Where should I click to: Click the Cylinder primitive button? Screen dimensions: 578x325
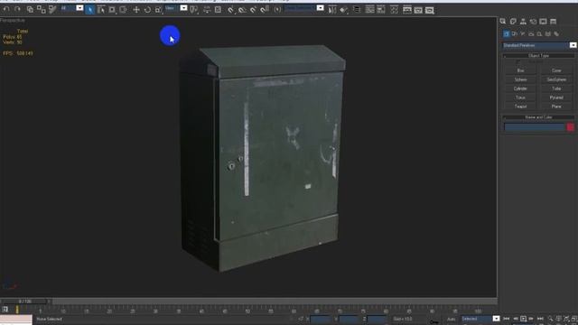click(x=520, y=88)
